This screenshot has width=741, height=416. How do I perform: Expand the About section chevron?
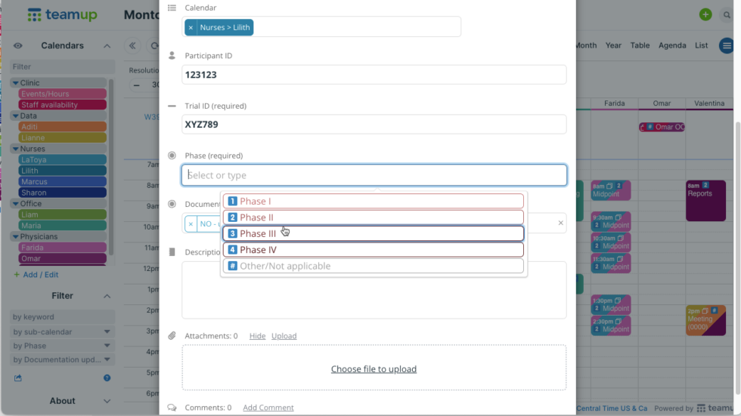coord(107,401)
